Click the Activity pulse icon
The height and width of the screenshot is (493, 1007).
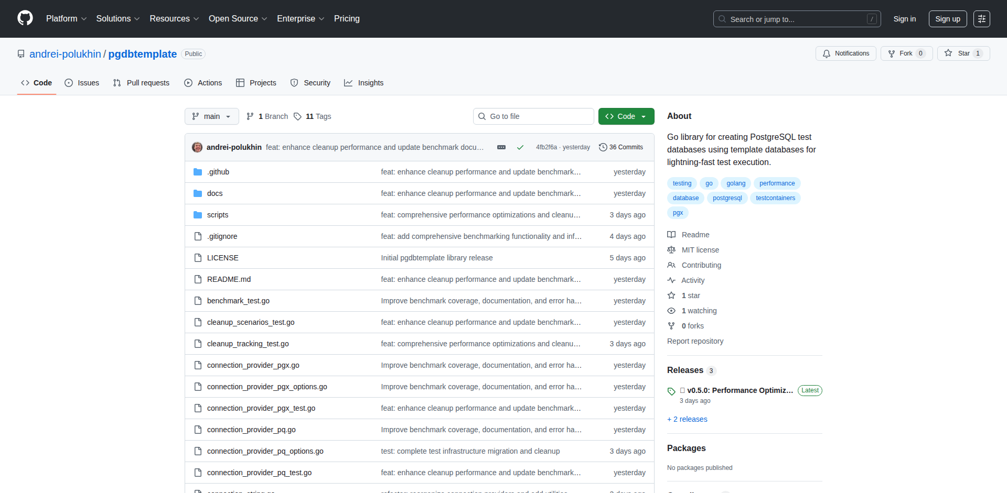point(671,280)
